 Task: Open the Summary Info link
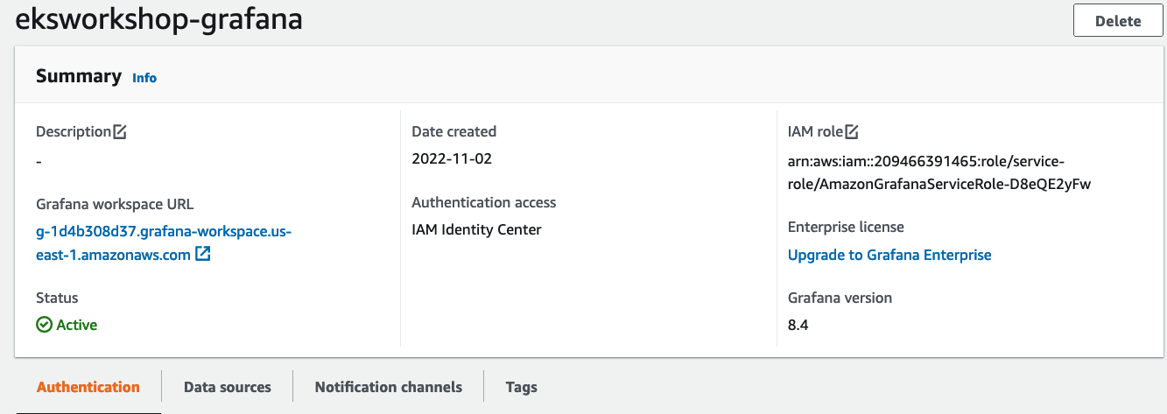[x=144, y=78]
